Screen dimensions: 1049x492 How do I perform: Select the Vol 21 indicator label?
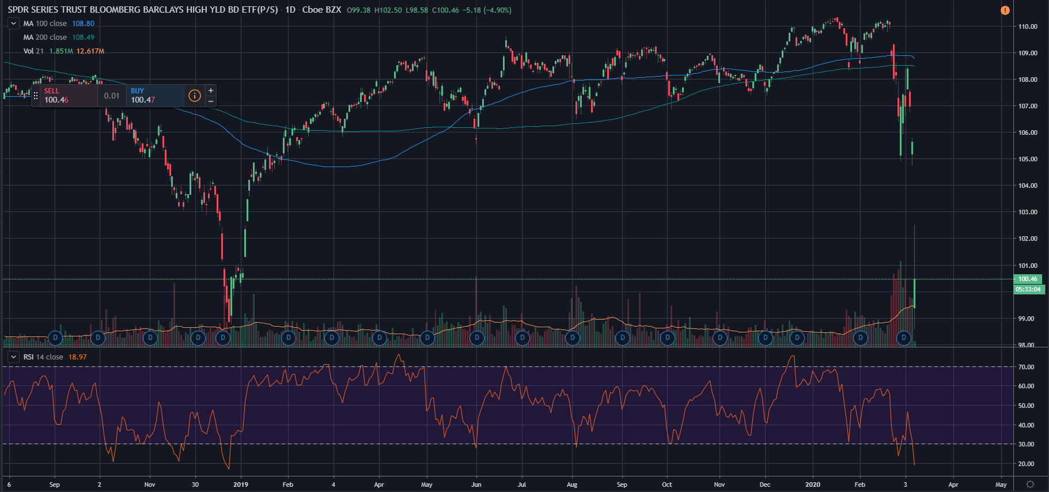click(33, 51)
